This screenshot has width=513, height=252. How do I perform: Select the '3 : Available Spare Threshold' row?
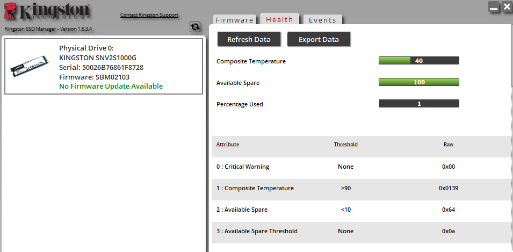tap(362, 232)
